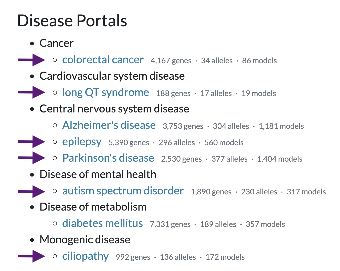
Task: Click the purple arrow beside Parkinson's disease
Action: point(31,158)
